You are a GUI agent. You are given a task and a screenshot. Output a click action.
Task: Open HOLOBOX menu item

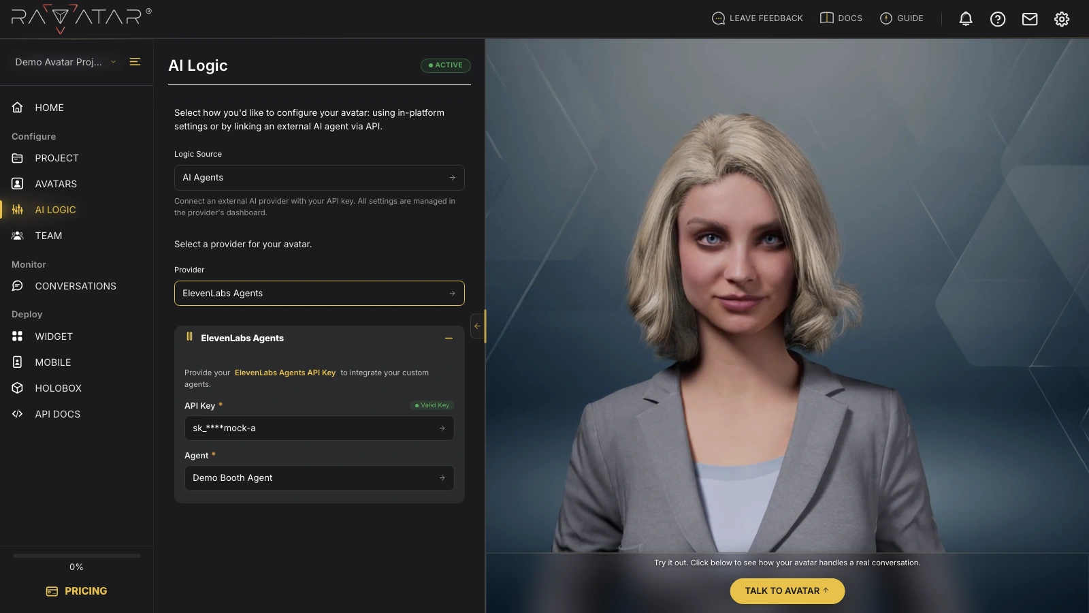59,388
